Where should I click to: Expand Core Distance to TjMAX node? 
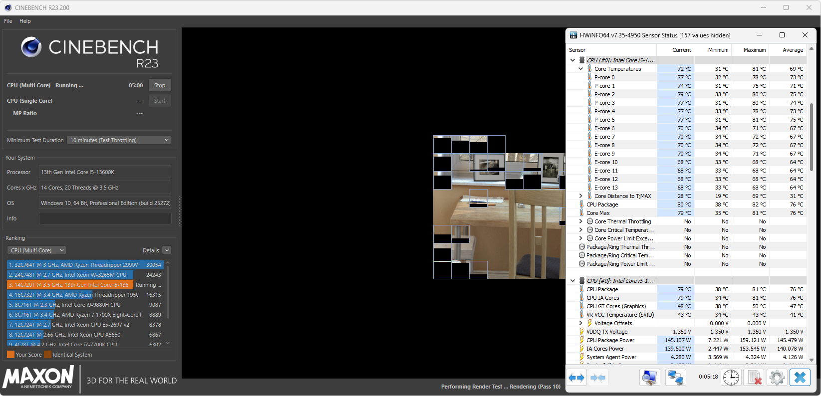580,196
